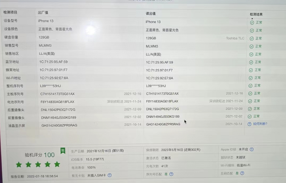Image resolution: width=286 pixels, height=183 pixels.
Task: Click the 如何判断? link for 液晶显示屏
Action: (260, 124)
